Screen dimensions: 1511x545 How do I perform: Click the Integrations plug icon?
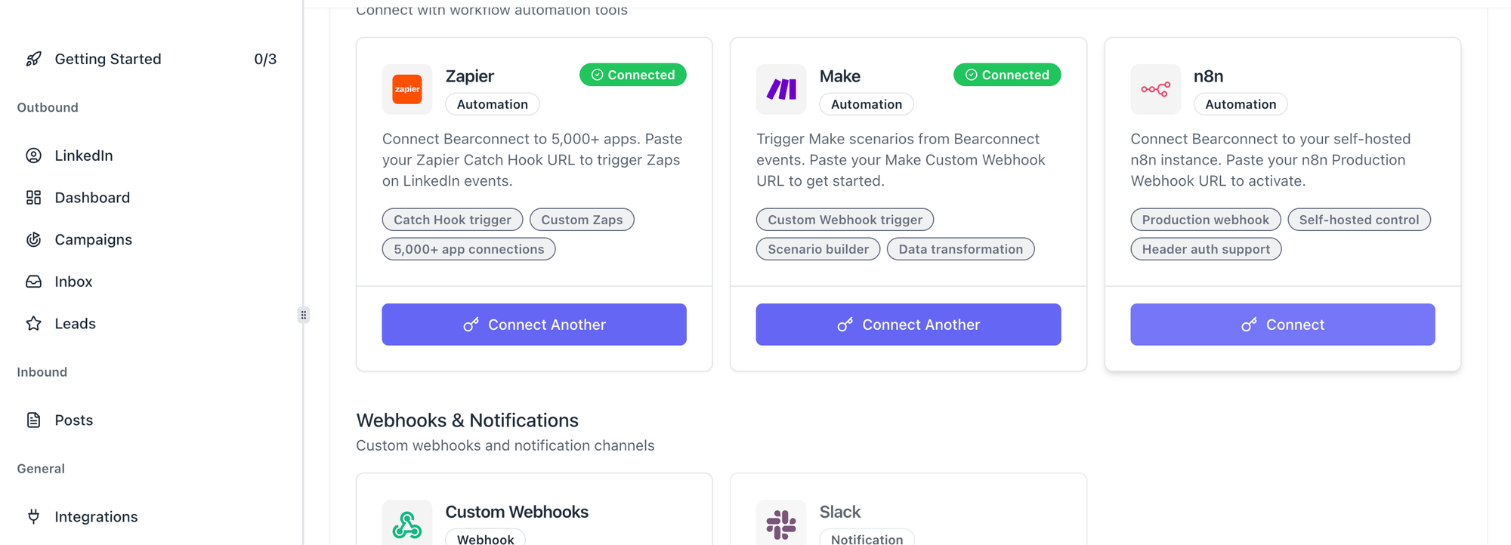34,516
